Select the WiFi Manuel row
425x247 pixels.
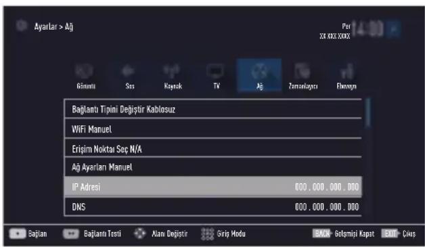(x=213, y=129)
